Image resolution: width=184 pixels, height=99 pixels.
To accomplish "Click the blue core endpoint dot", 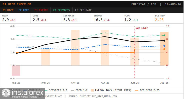I will [164, 46].
